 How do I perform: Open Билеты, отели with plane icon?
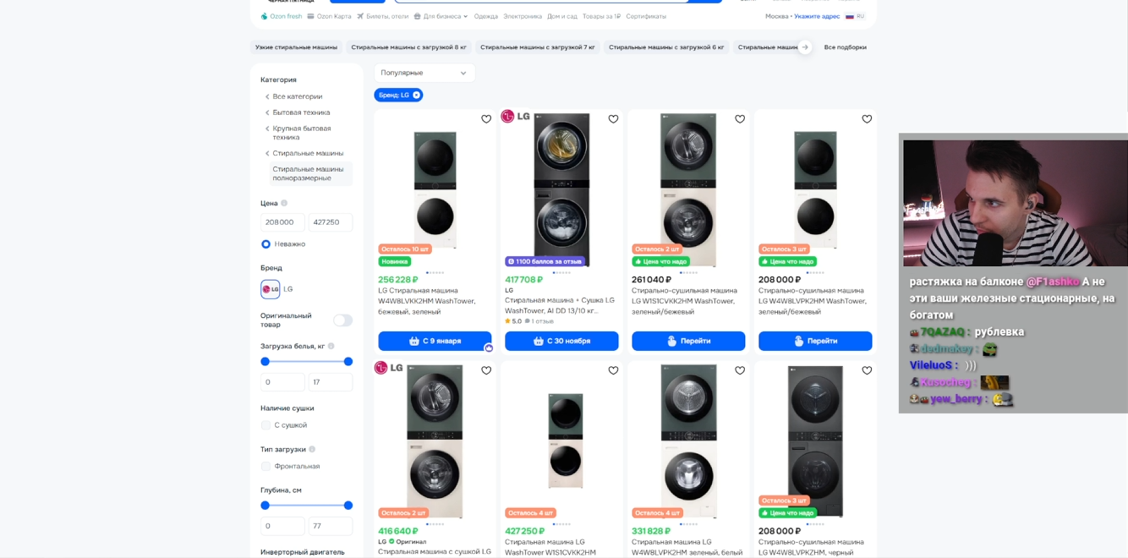pyautogui.click(x=382, y=16)
